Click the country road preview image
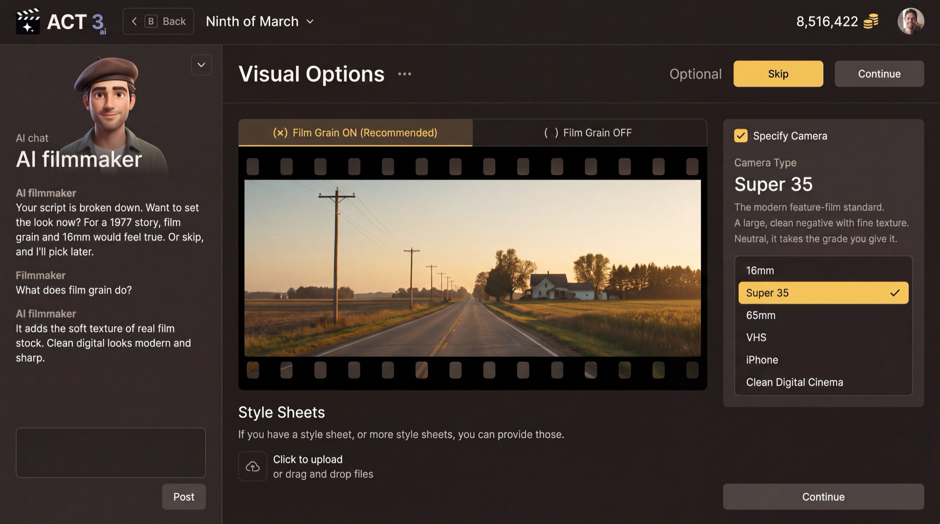The width and height of the screenshot is (940, 524). [x=472, y=268]
